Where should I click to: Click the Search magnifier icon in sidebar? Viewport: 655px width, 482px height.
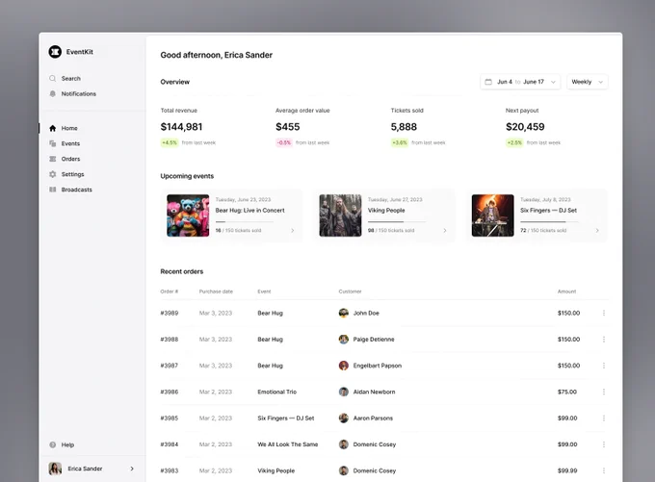click(x=53, y=79)
